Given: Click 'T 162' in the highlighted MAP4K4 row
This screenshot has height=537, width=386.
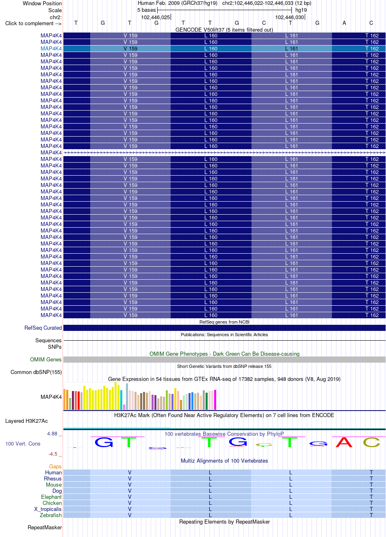Looking at the screenshot, I should [372, 48].
